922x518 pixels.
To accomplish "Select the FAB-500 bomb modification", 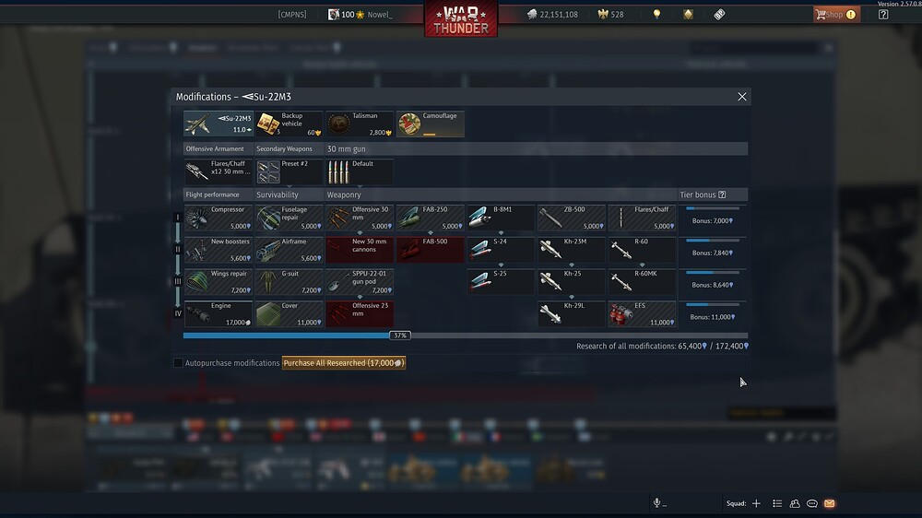I will pyautogui.click(x=430, y=250).
